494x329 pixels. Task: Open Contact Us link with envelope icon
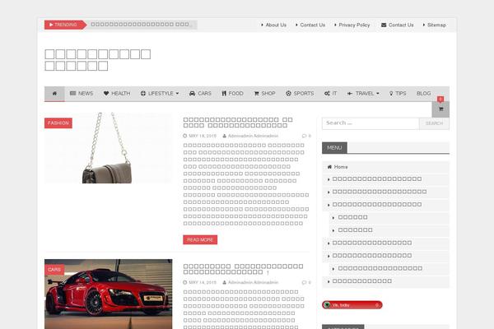pos(398,25)
